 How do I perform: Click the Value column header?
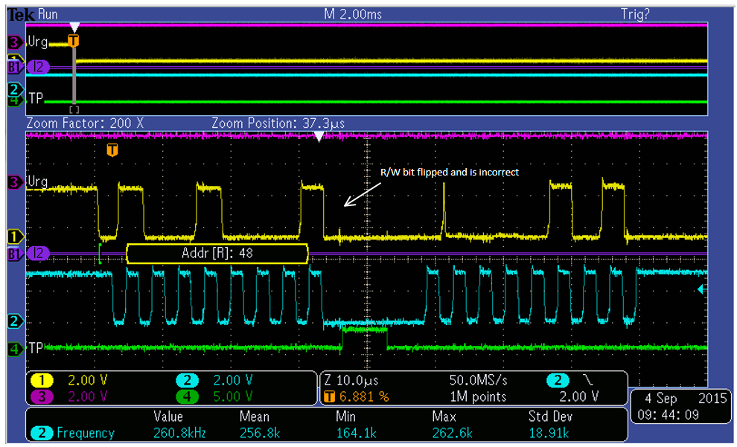click(168, 417)
